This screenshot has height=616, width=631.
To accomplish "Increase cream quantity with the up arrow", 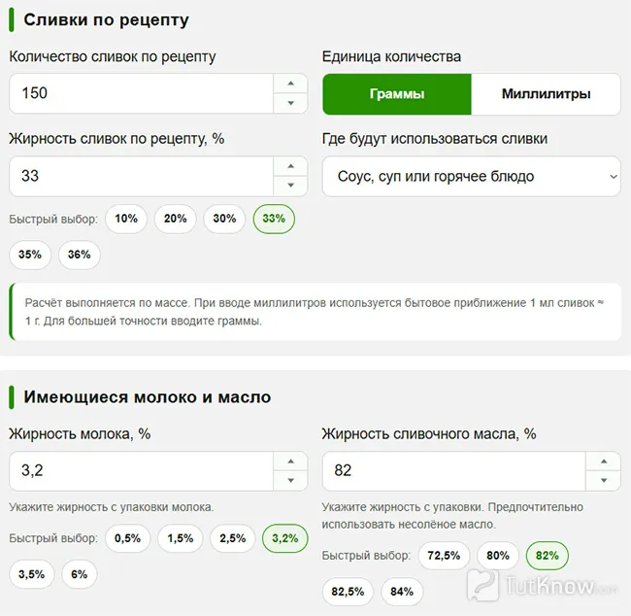I will coord(290,84).
